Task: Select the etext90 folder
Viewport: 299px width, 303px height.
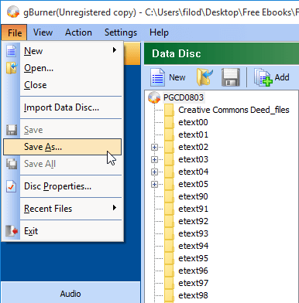Action: pyautogui.click(x=193, y=196)
